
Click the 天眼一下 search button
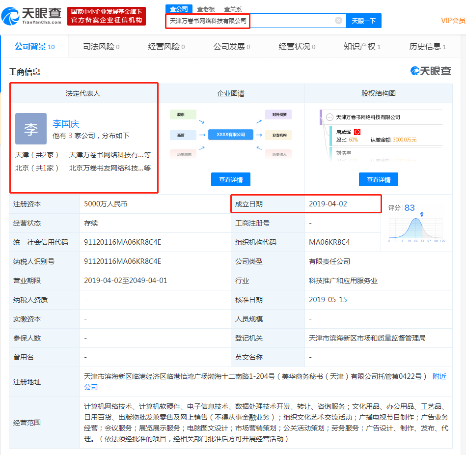coord(364,21)
